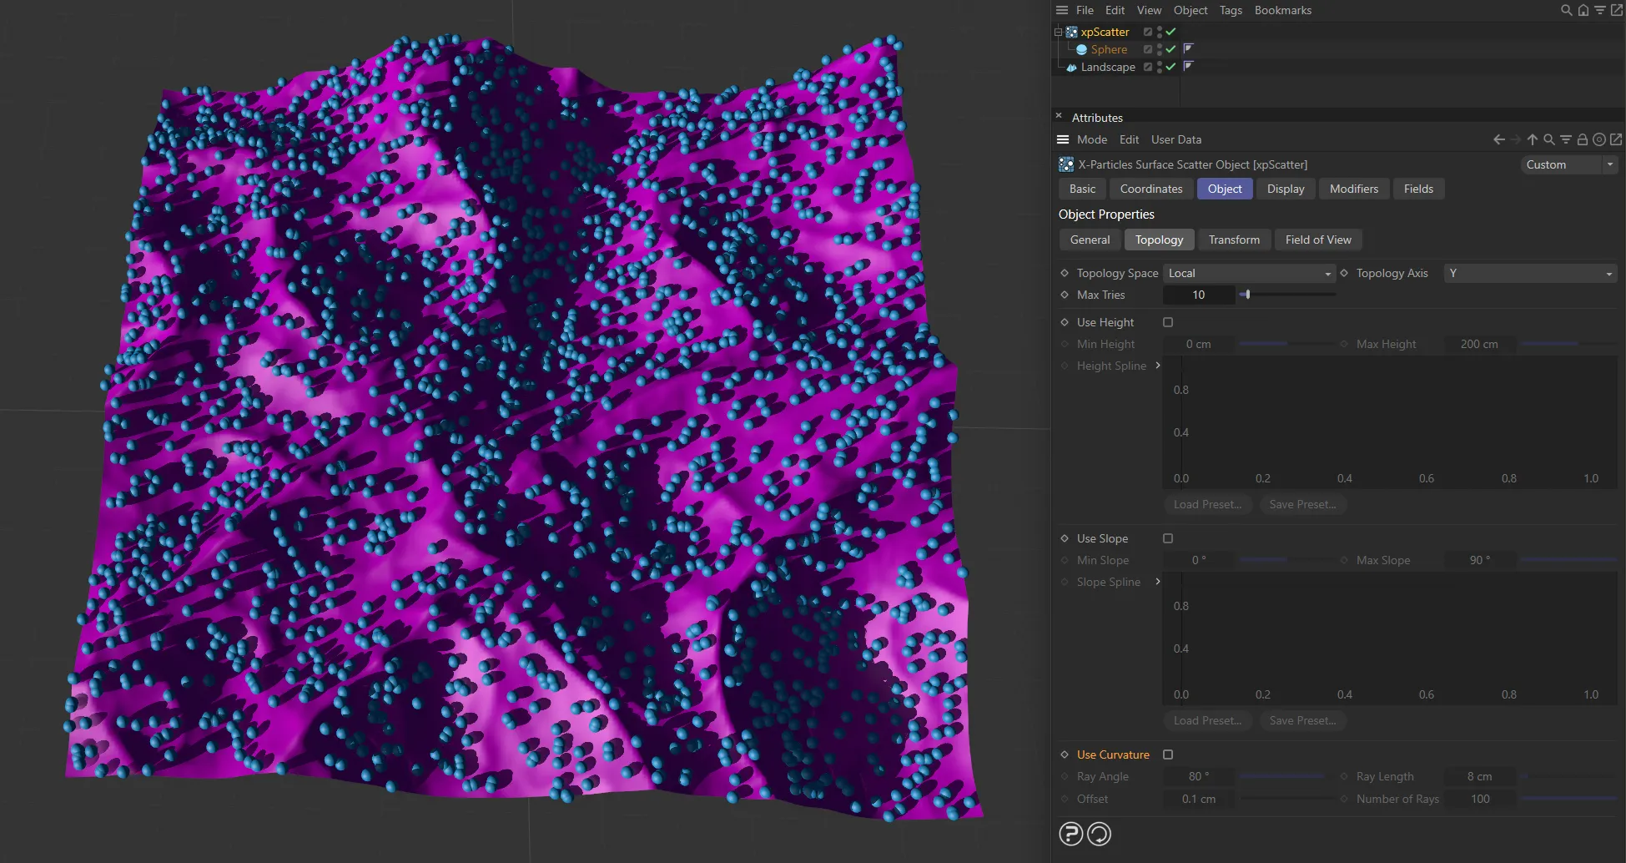Open the question mark help icon
The image size is (1626, 863).
pos(1070,833)
